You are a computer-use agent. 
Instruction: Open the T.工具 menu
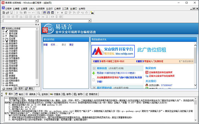pyautogui.click(x=65, y=9)
